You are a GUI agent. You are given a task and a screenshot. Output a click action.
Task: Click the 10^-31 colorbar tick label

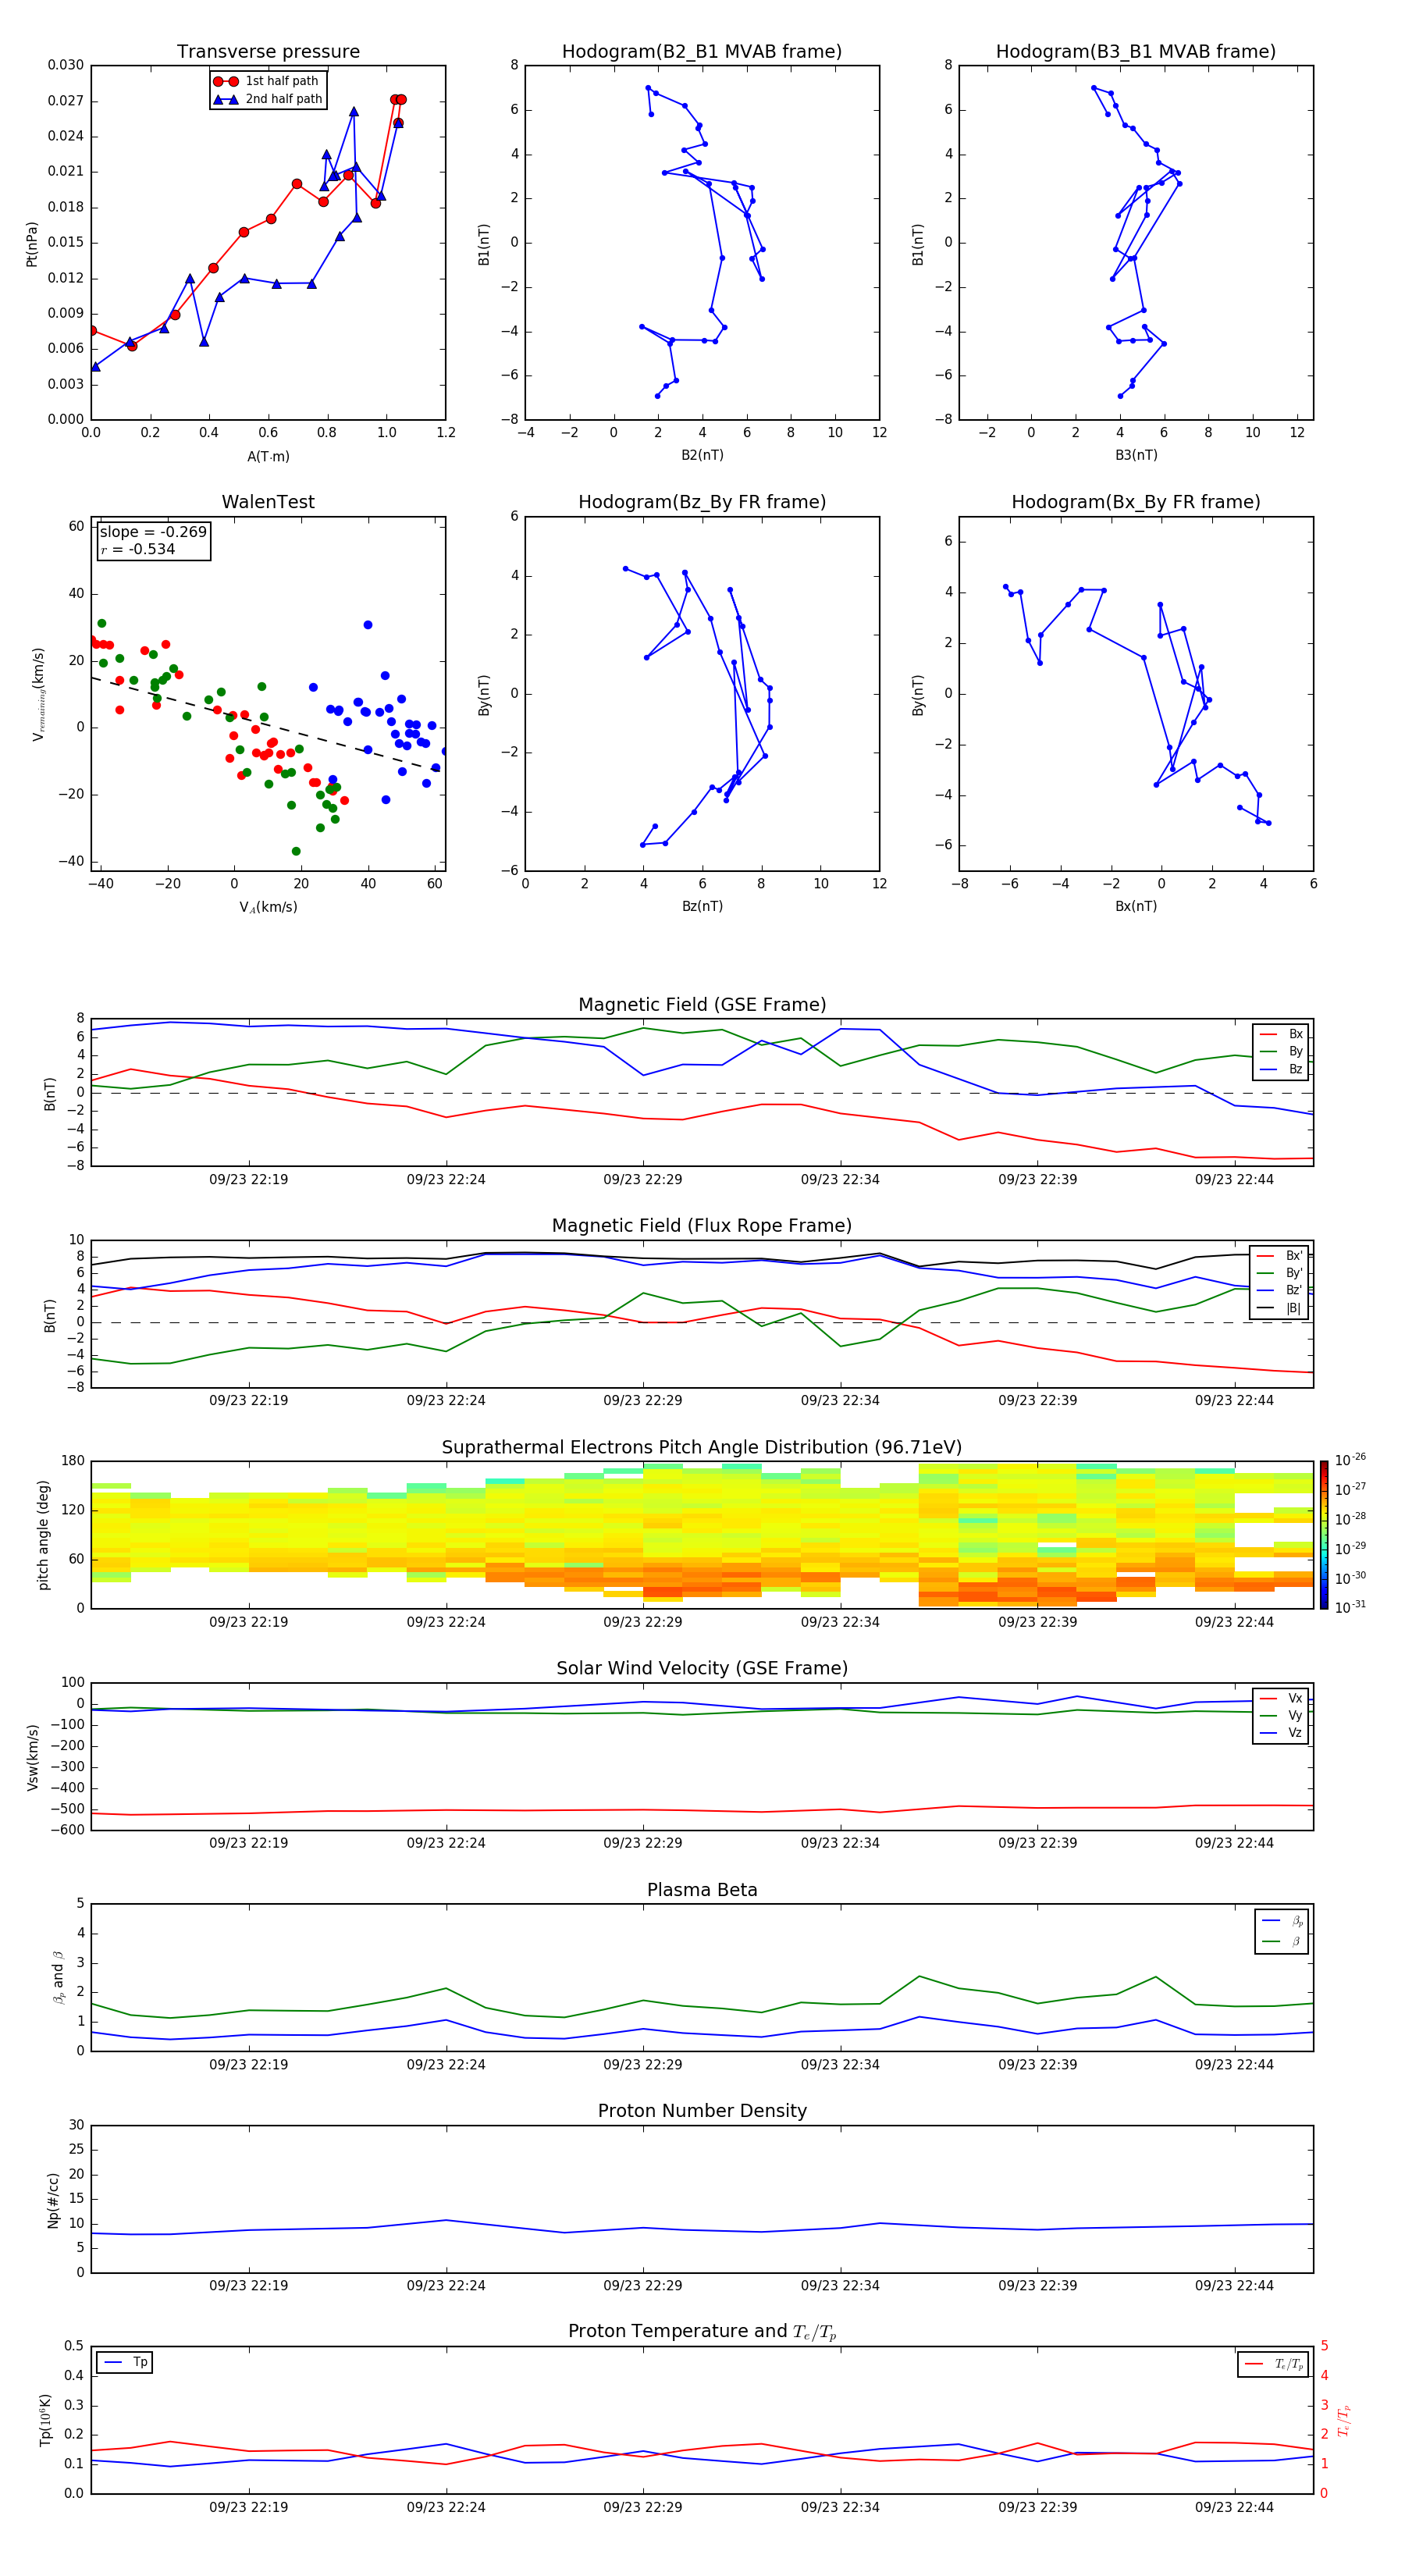1350,1607
